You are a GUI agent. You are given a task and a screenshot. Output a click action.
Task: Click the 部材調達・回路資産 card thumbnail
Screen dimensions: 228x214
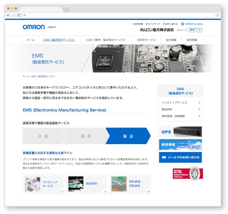[119, 184]
